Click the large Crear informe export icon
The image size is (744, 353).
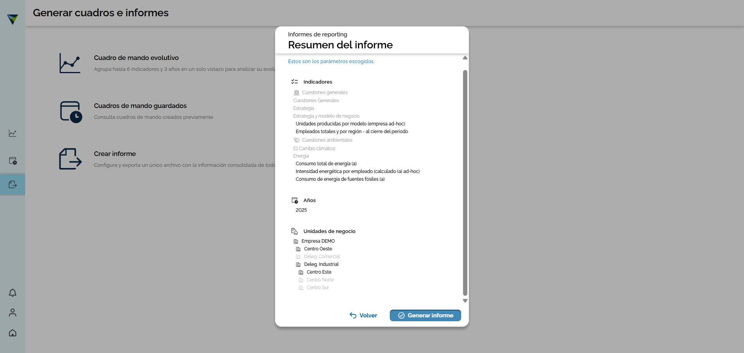pyautogui.click(x=70, y=159)
